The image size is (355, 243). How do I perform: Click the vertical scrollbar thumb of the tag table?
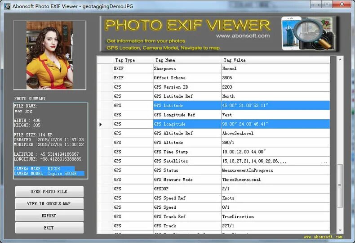(340, 186)
